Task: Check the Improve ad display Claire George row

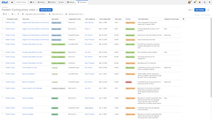Action: [3, 108]
